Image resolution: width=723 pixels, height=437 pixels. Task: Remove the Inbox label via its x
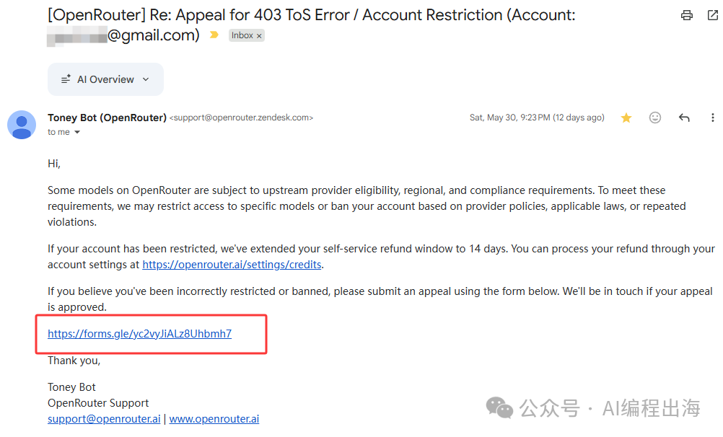[x=259, y=36]
